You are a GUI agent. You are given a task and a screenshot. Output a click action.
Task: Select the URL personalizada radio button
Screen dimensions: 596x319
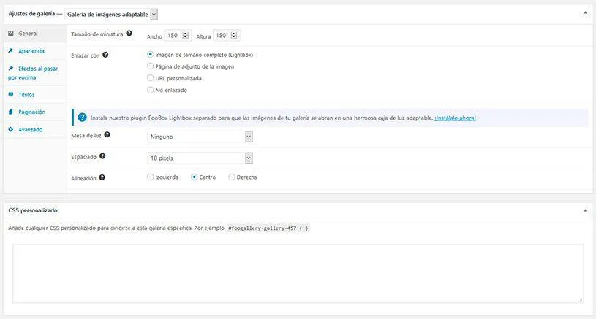pyautogui.click(x=151, y=78)
